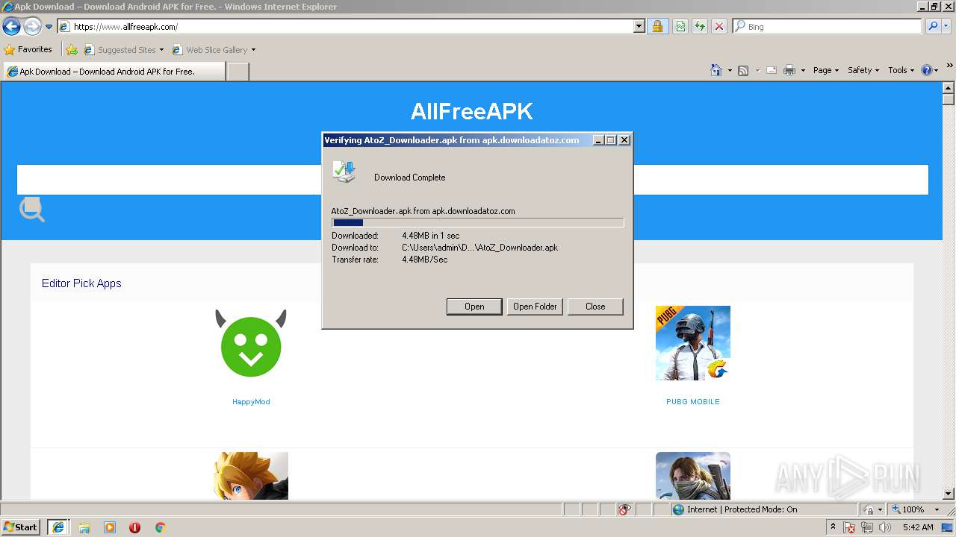The height and width of the screenshot is (537, 956).
Task: Click Open Folder in the download dialog
Action: tap(535, 307)
